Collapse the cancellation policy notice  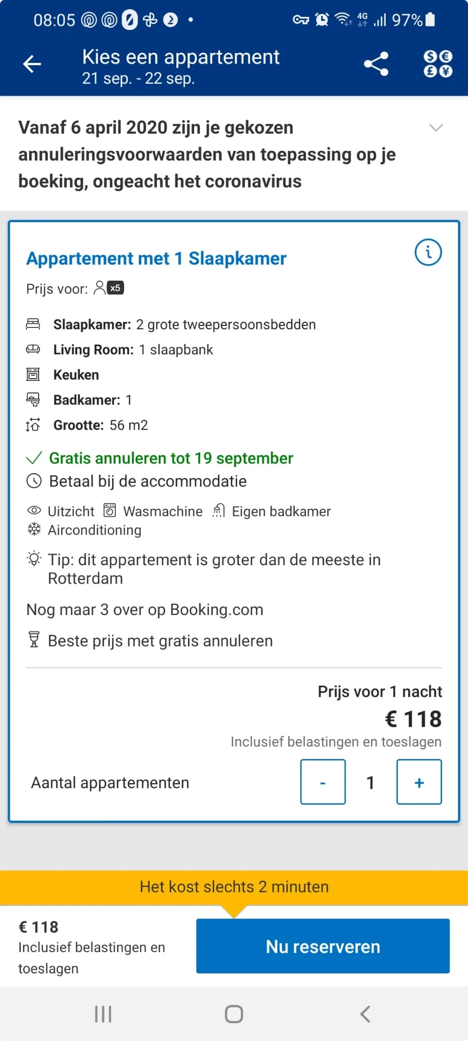click(x=436, y=128)
